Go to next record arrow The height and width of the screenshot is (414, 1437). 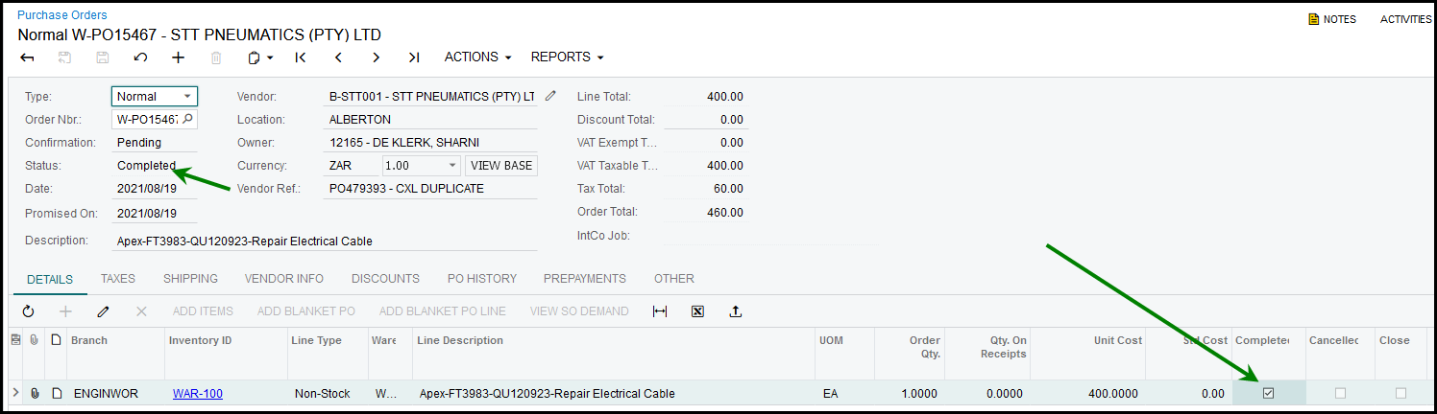tap(376, 57)
